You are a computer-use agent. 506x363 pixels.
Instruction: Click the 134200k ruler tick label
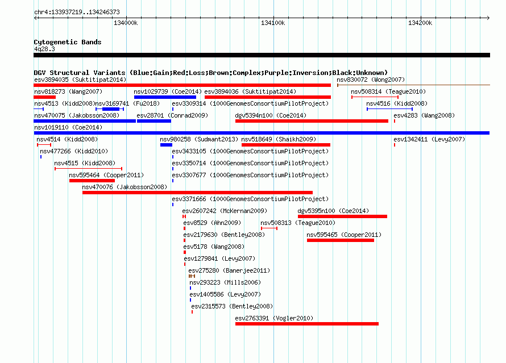pos(420,23)
